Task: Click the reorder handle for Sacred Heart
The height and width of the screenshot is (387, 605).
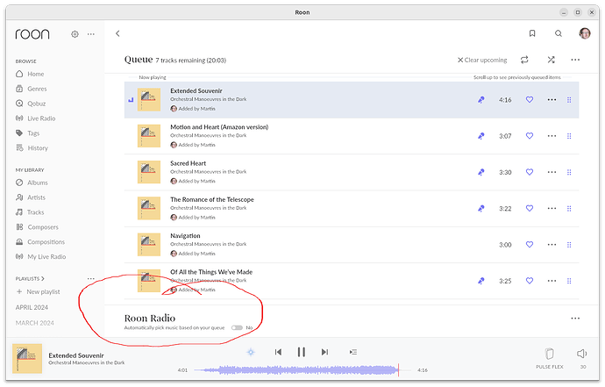Action: pos(569,173)
